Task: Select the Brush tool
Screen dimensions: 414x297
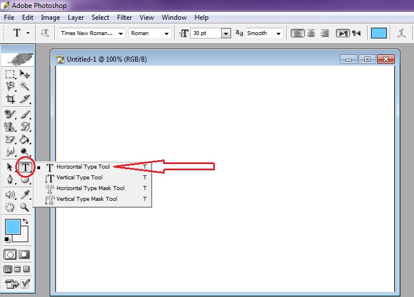Action: pos(25,114)
